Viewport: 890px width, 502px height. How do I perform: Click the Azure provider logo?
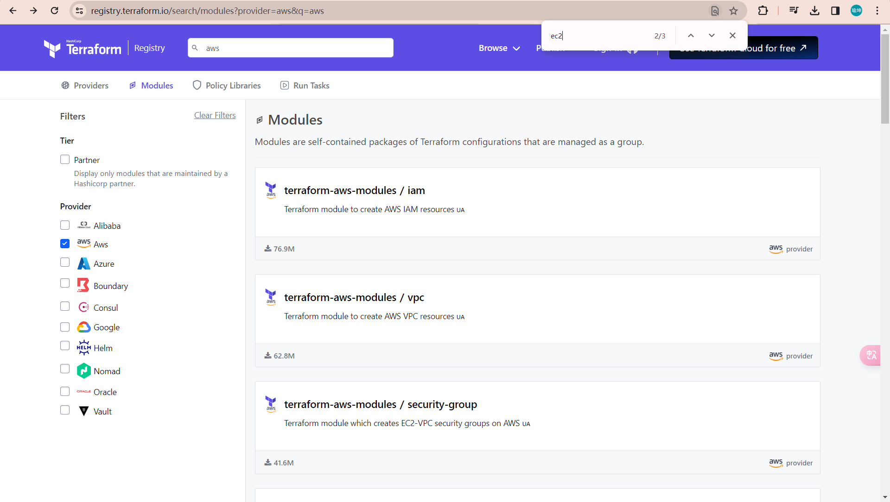coord(83,264)
